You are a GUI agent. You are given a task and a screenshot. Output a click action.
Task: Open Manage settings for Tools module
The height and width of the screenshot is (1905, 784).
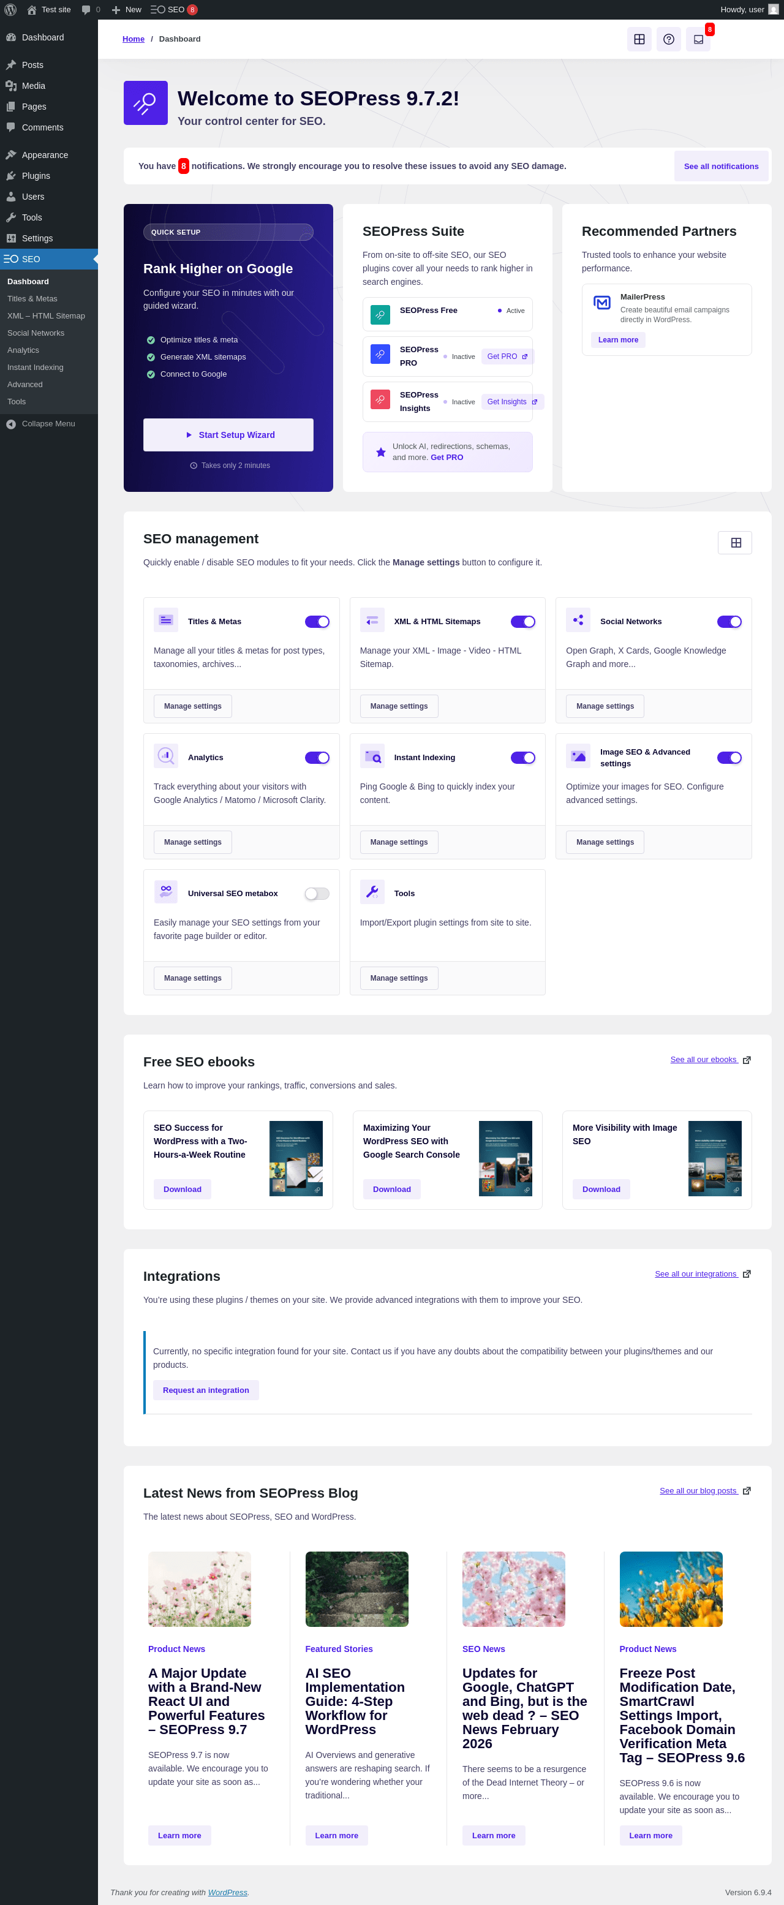[x=399, y=978]
